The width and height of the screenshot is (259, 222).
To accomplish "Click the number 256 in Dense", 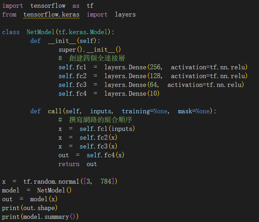I will [x=155, y=67].
